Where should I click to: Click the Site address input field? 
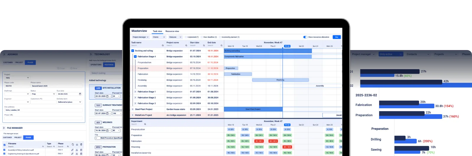[43, 110]
